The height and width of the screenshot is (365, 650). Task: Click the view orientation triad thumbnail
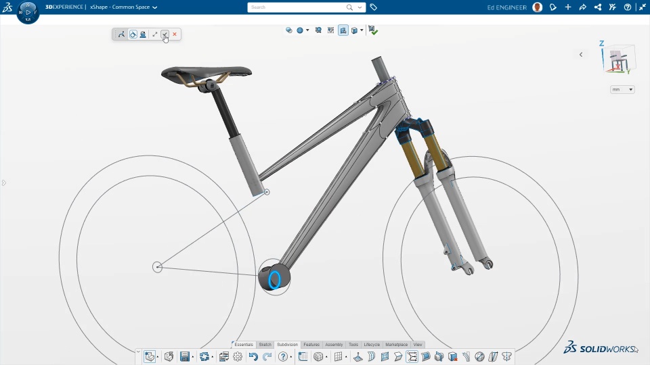(618, 58)
